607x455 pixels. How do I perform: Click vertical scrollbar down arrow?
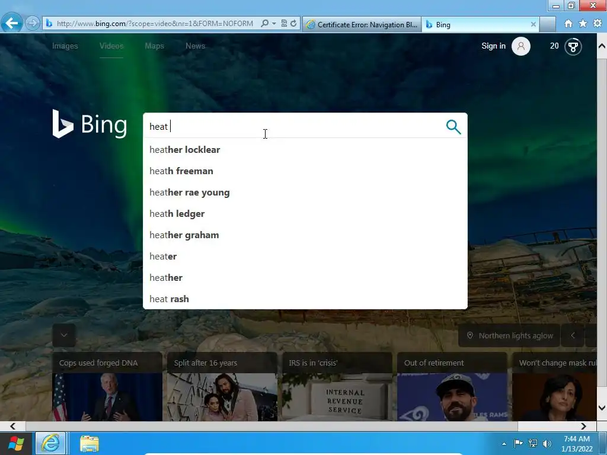[602, 408]
